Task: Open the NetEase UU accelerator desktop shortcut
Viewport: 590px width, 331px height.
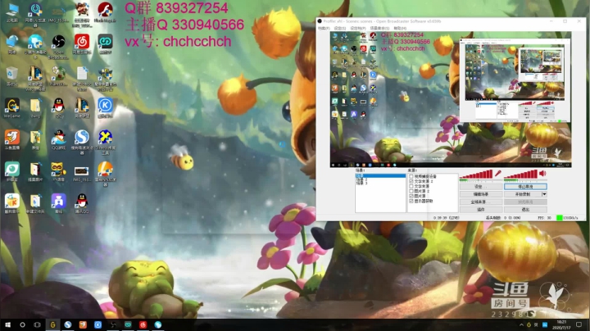Action: (35, 14)
